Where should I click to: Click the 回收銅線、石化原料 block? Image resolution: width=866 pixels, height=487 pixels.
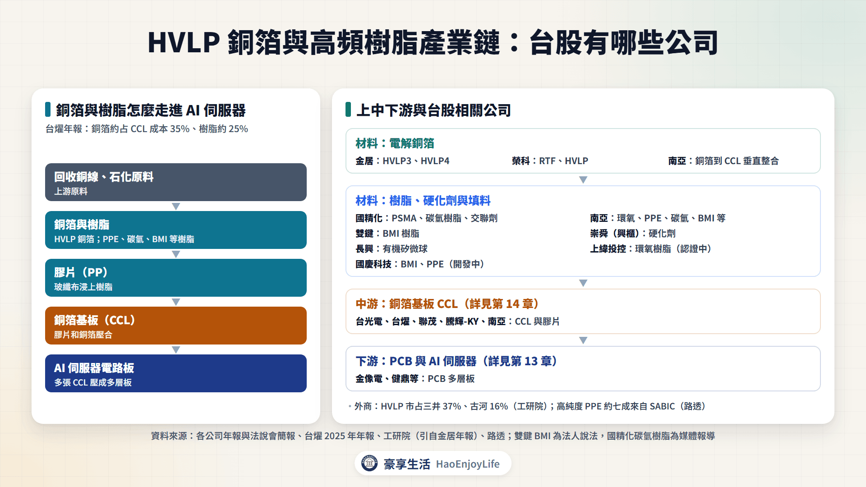coord(176,182)
